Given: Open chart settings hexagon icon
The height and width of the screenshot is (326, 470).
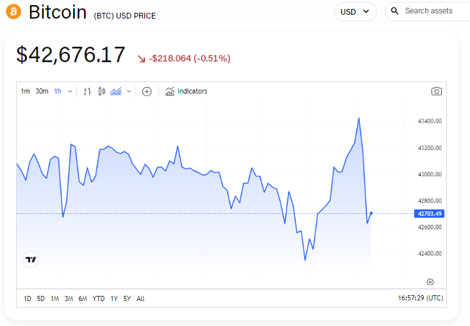Looking at the screenshot, I should (430, 282).
